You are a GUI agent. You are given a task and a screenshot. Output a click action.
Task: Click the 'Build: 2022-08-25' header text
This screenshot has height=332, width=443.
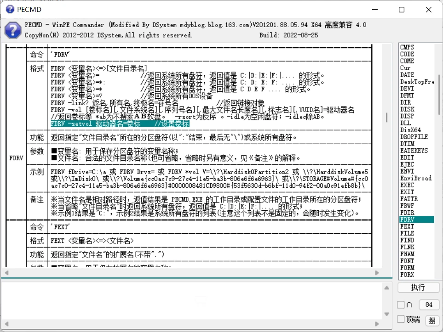288,35
